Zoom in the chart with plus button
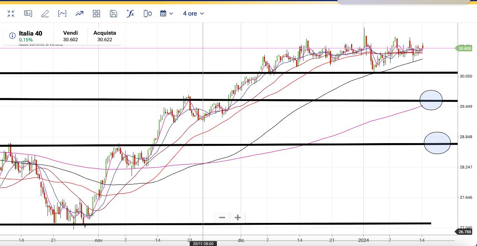The width and height of the screenshot is (477, 246). [238, 217]
